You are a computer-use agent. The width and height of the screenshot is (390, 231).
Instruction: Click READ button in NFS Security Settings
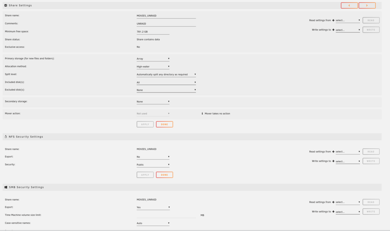coord(371,152)
